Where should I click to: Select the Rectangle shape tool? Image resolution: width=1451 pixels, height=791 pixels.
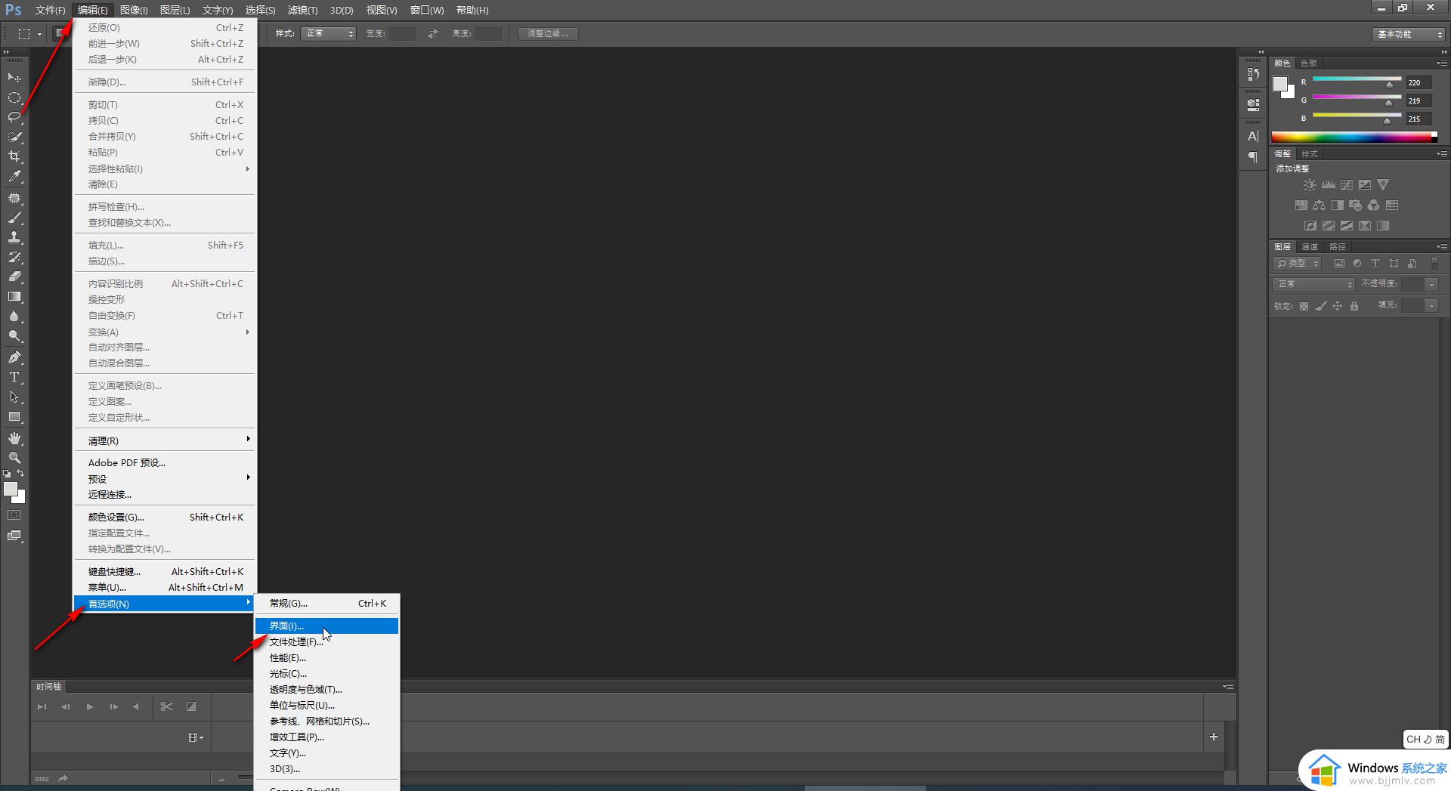tap(14, 416)
